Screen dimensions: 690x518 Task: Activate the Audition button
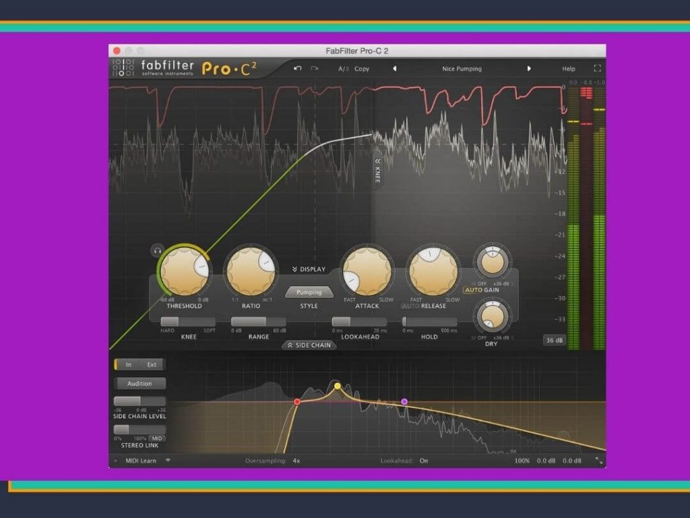coord(139,383)
